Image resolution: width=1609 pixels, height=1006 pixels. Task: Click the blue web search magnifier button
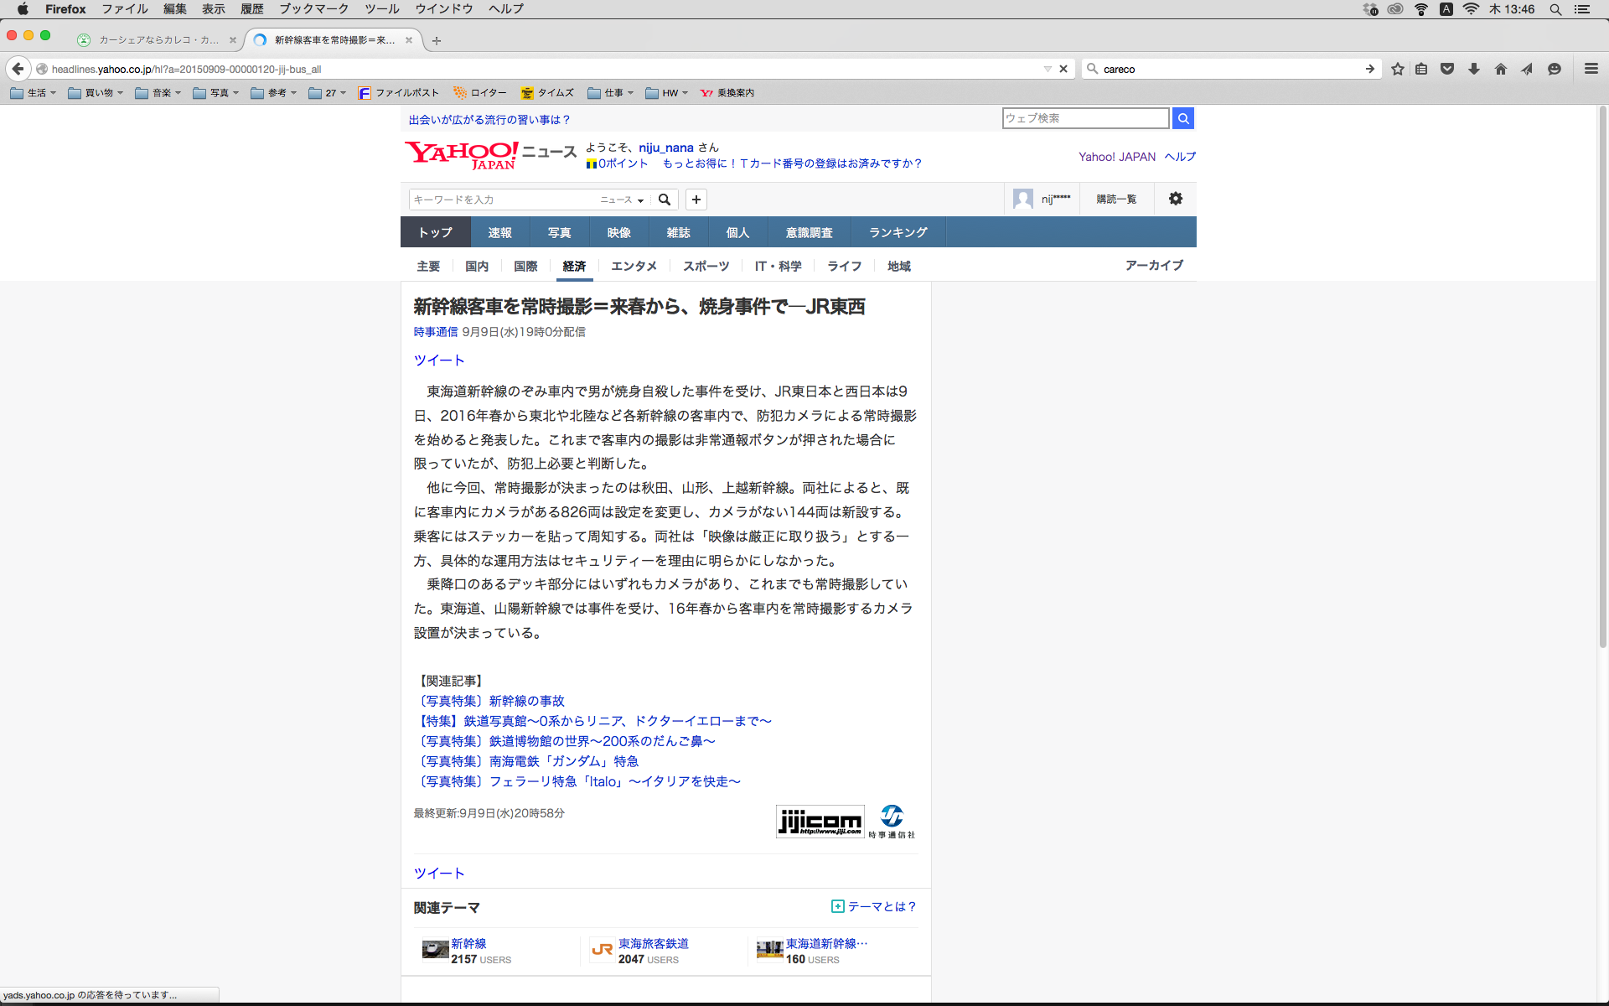pos(1183,118)
